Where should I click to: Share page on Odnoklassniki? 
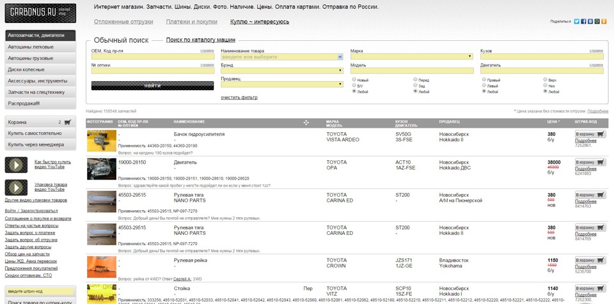(603, 22)
